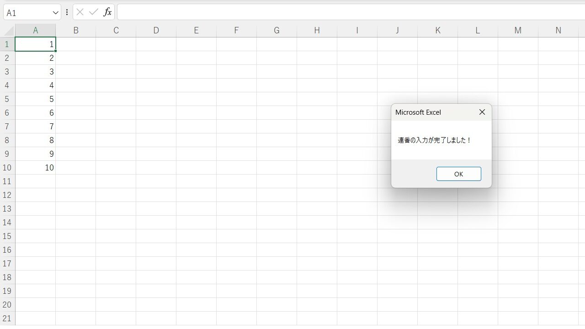
Task: Close the Microsoft Excel message box
Action: pyautogui.click(x=482, y=112)
